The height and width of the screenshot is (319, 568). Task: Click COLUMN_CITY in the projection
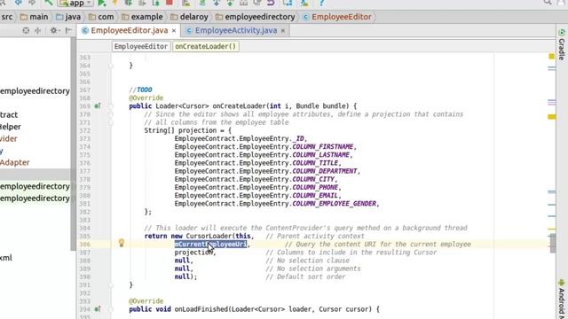(313, 179)
